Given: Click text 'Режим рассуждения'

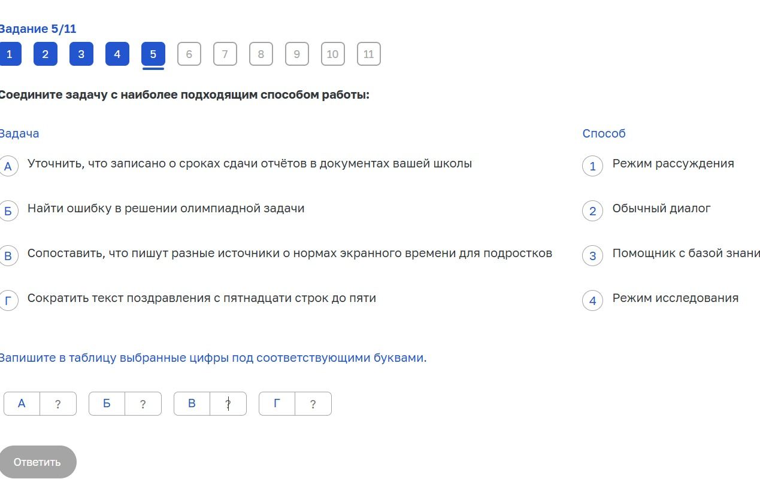Looking at the screenshot, I should click(673, 164).
